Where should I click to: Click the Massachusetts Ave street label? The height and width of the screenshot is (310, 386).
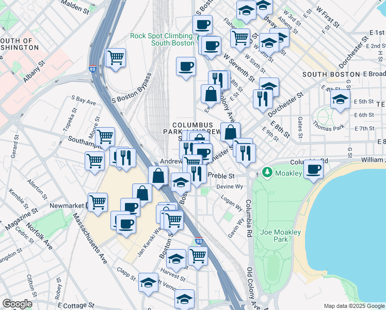90,239
